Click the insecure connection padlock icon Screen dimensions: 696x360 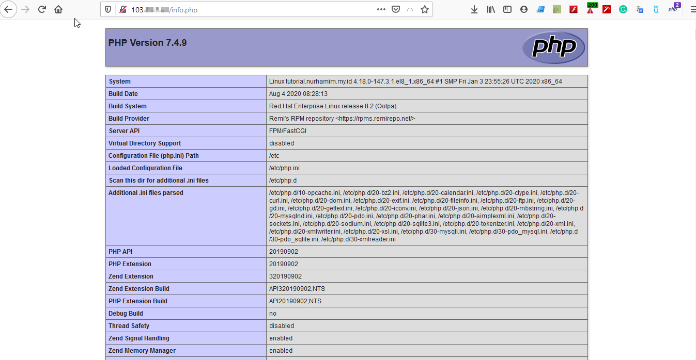point(123,9)
